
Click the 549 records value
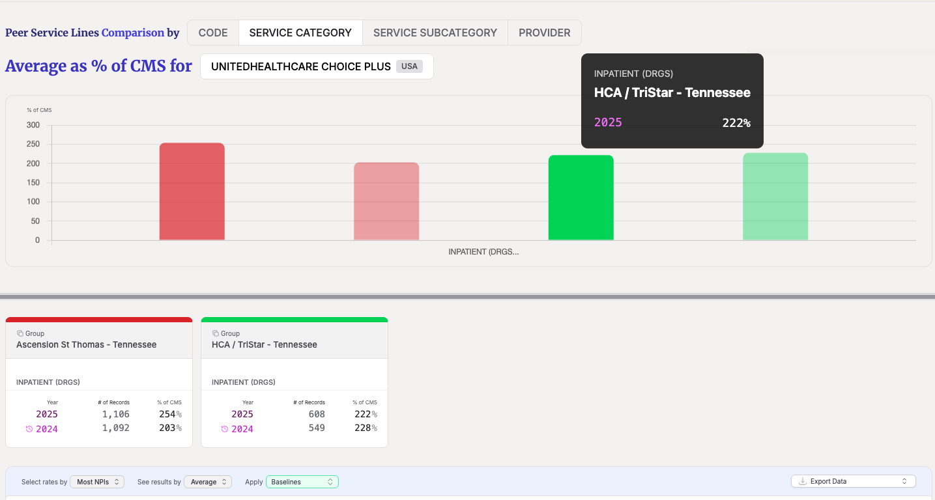317,428
